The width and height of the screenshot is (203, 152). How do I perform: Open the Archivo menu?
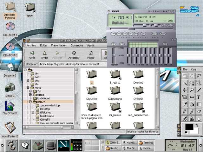click(31, 46)
